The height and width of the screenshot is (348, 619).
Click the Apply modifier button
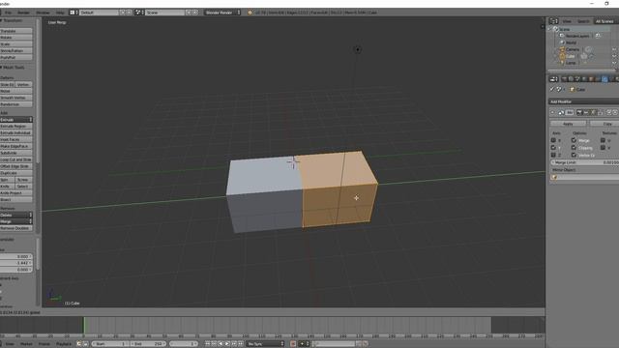(x=568, y=124)
